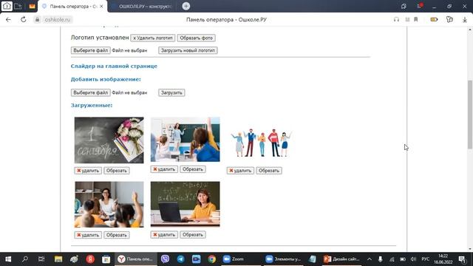Crop the classroom blackboard image
This screenshot has width=473, height=266.
(x=193, y=169)
